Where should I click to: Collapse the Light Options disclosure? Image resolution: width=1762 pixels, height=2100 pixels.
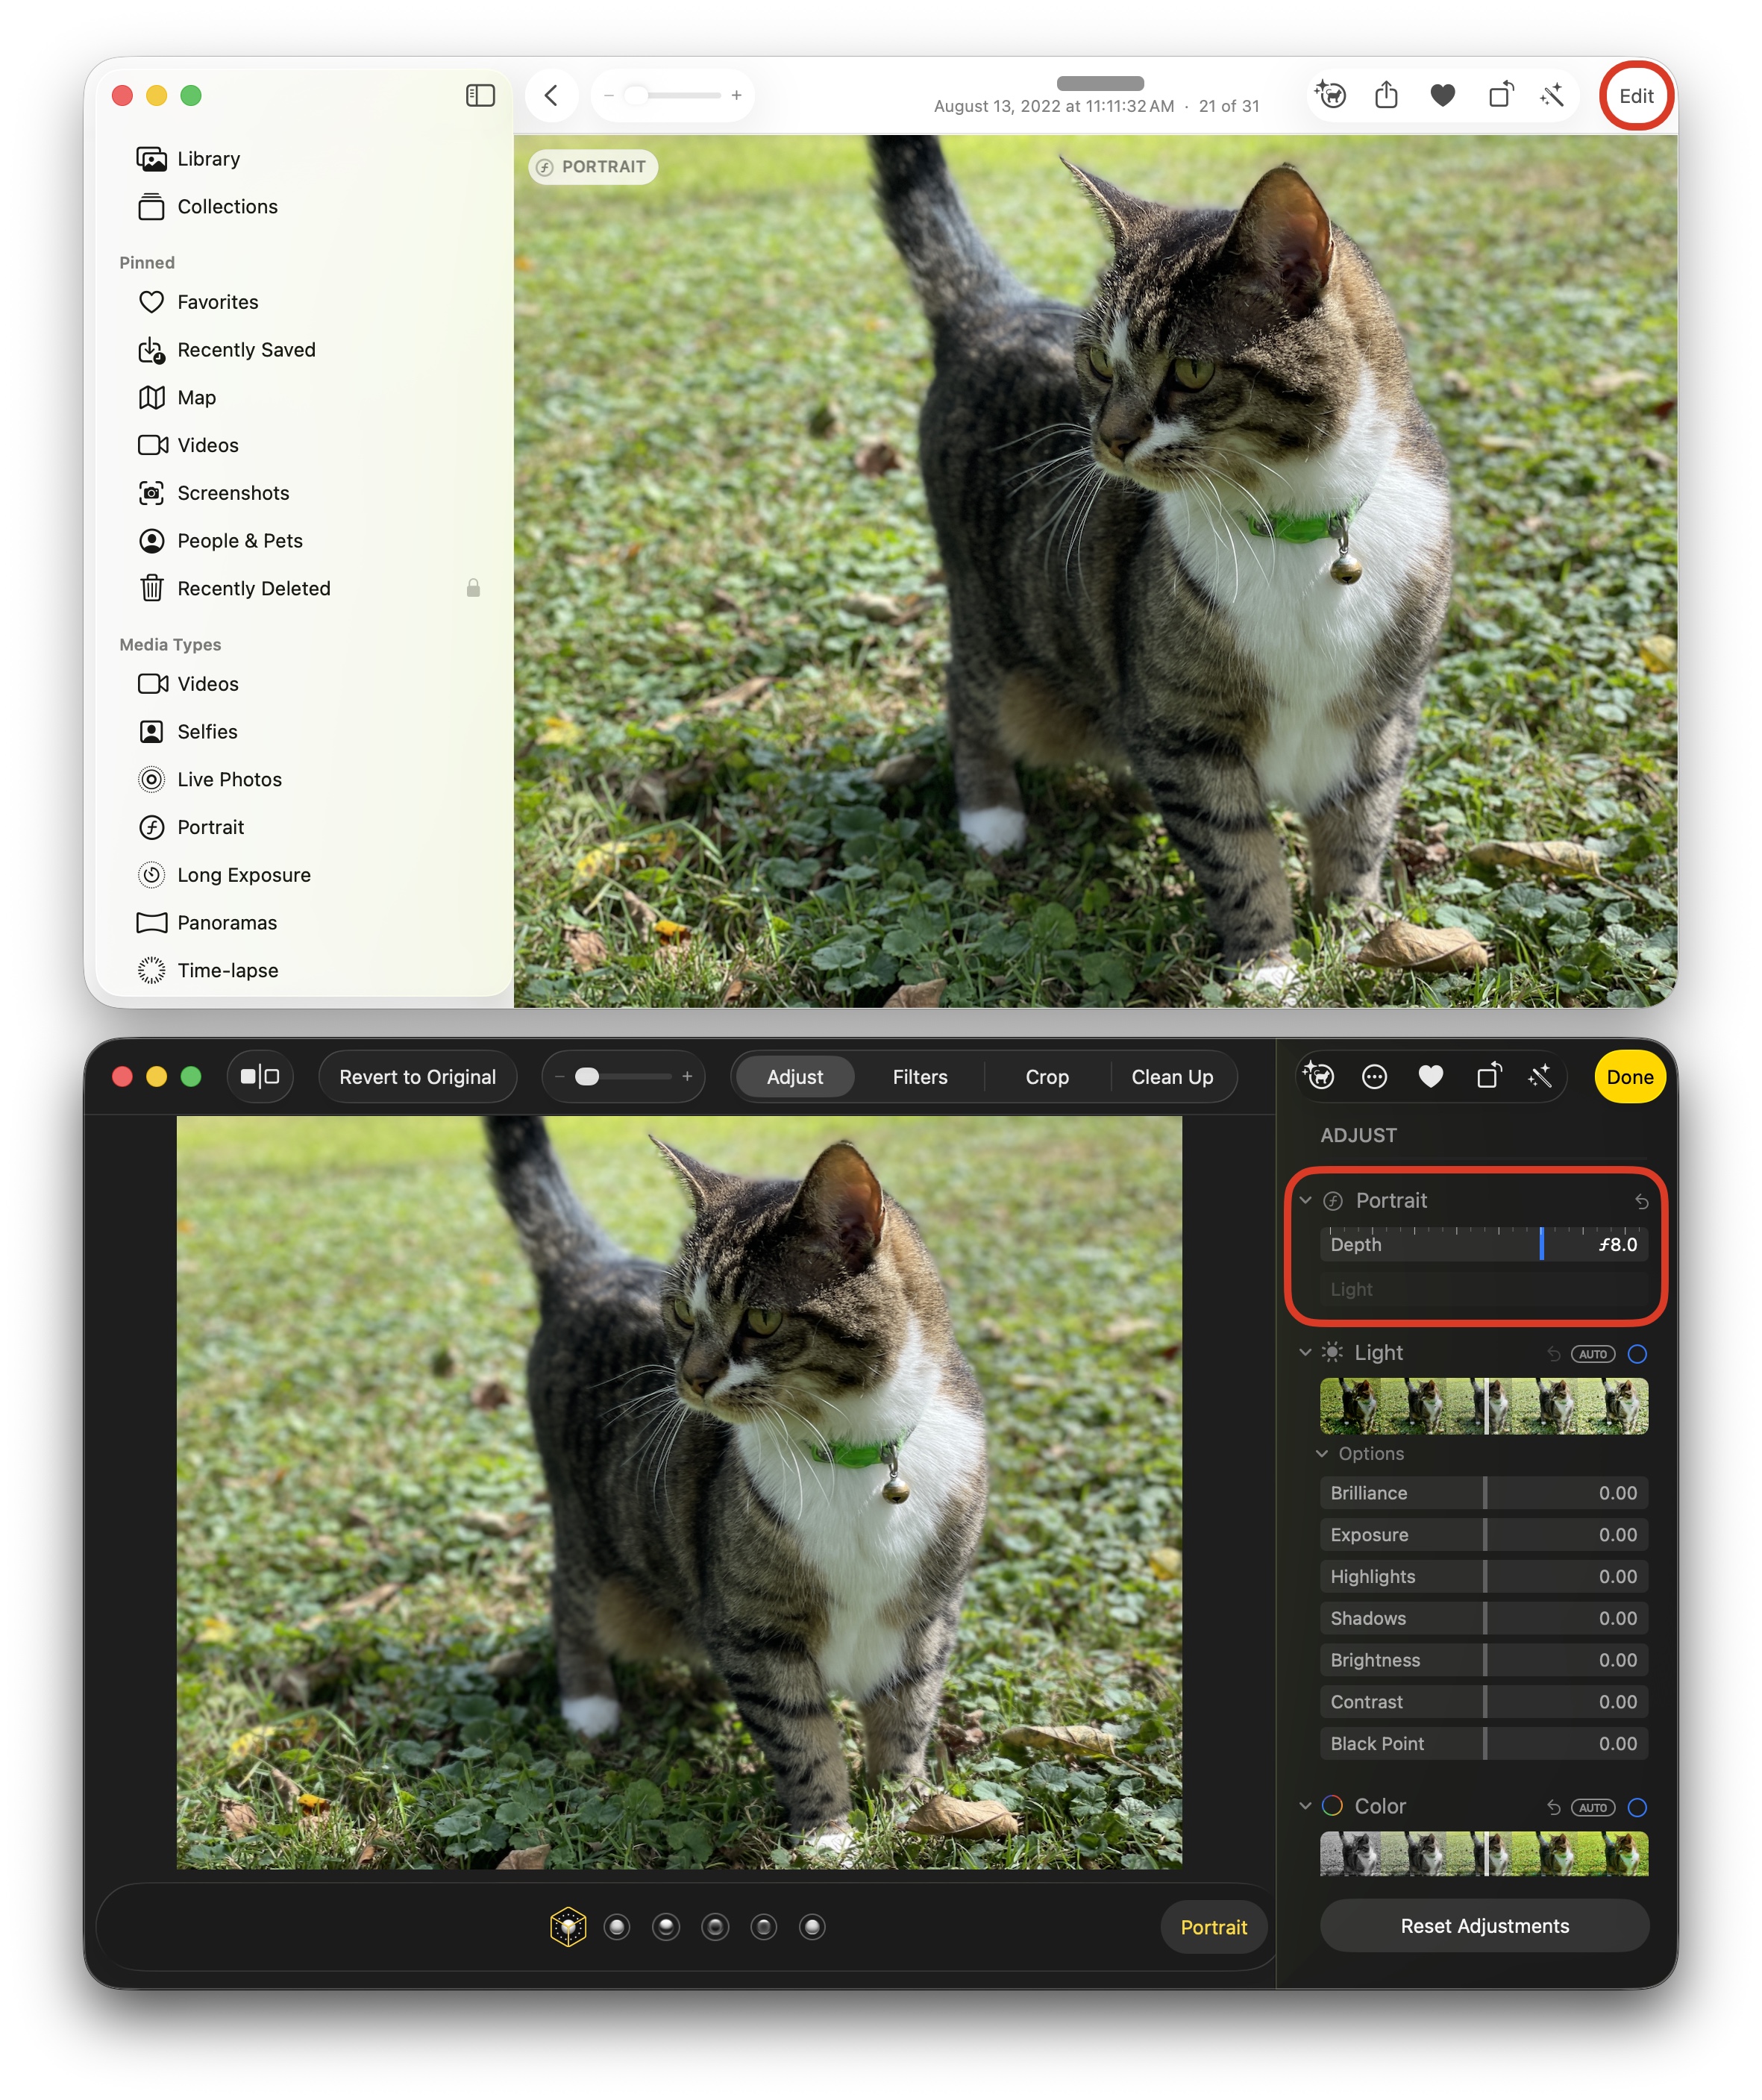(1322, 1453)
